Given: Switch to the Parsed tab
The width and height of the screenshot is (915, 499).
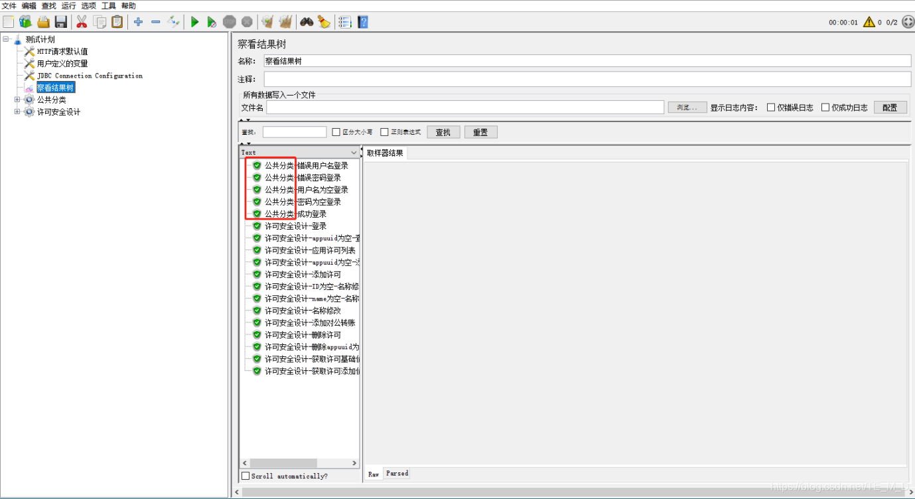Looking at the screenshot, I should pos(397,474).
